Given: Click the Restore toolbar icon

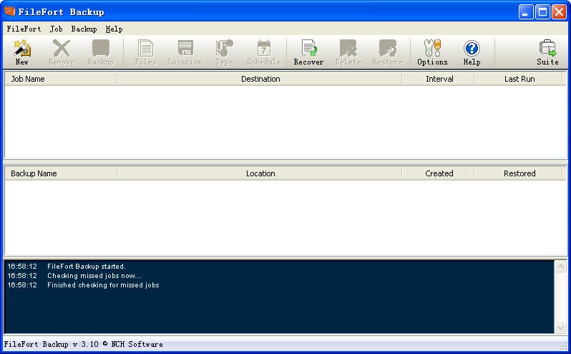Looking at the screenshot, I should click(x=387, y=52).
